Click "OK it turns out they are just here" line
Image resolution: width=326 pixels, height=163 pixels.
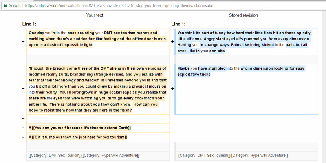tap(78, 137)
